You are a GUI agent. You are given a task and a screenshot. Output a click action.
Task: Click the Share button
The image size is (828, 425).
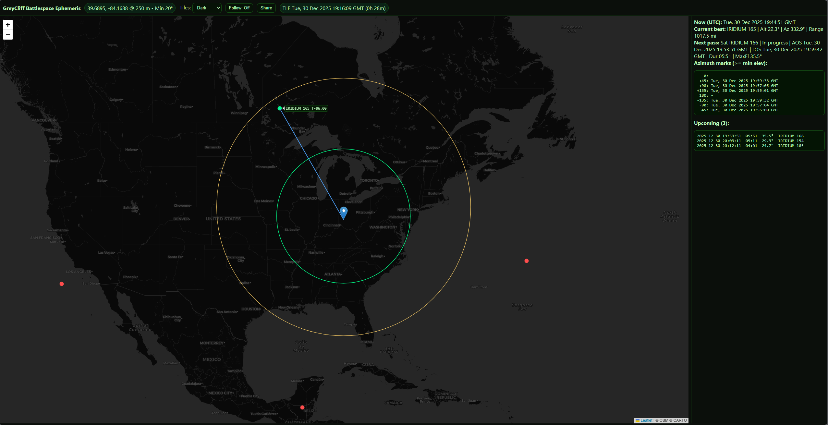click(x=266, y=8)
